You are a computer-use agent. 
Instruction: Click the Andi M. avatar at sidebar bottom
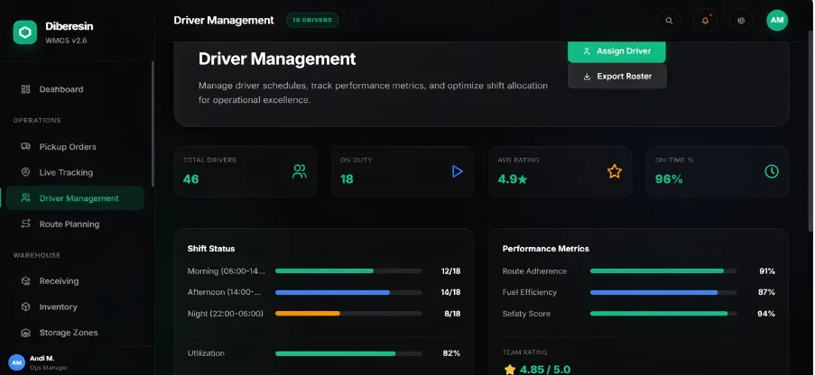click(x=16, y=362)
